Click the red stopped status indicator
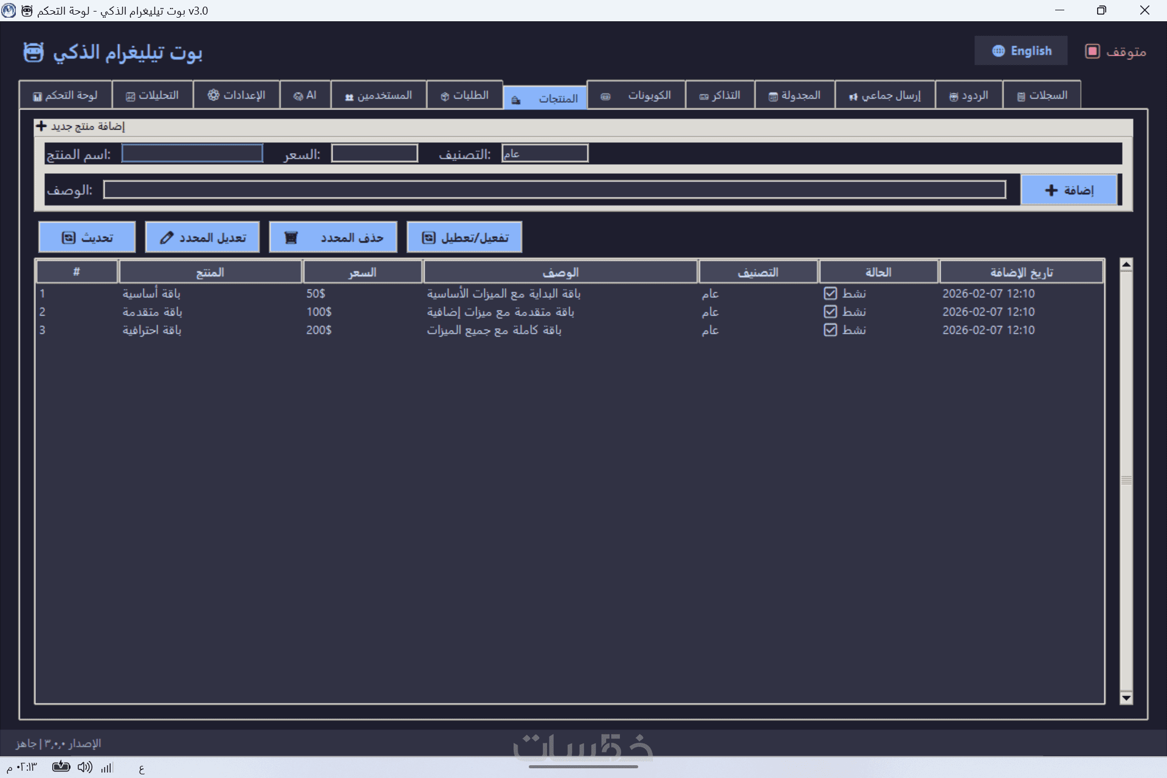This screenshot has width=1167, height=778. (1092, 52)
